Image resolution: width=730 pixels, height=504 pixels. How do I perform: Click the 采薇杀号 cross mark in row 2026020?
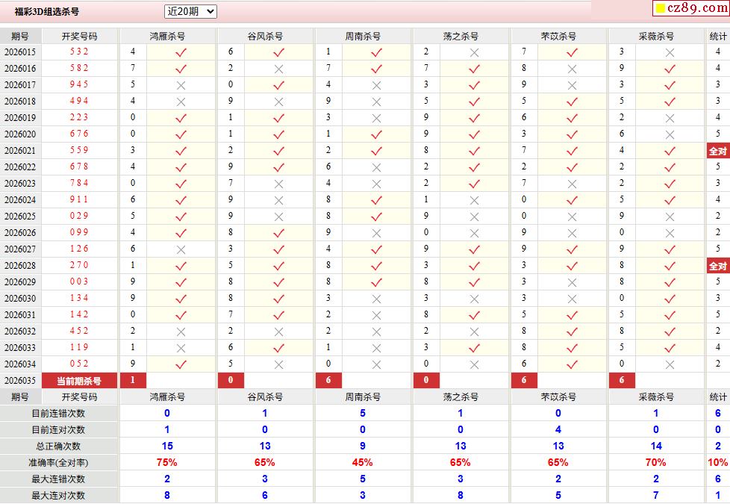point(670,134)
